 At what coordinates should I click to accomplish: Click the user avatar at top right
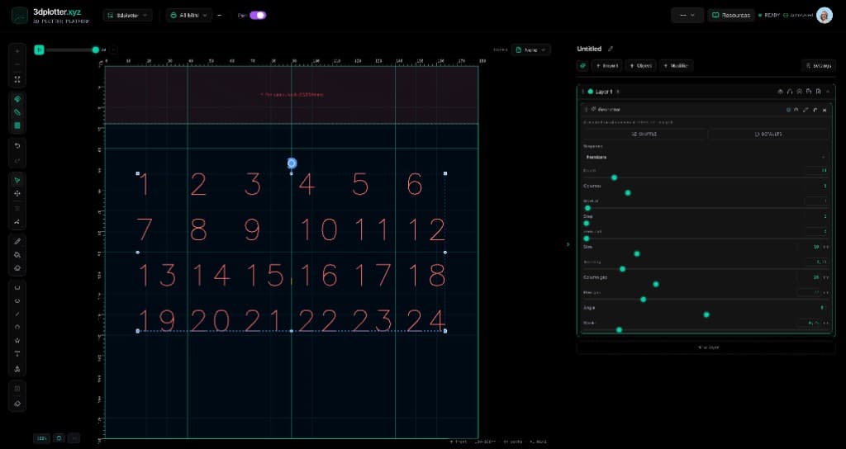(824, 15)
